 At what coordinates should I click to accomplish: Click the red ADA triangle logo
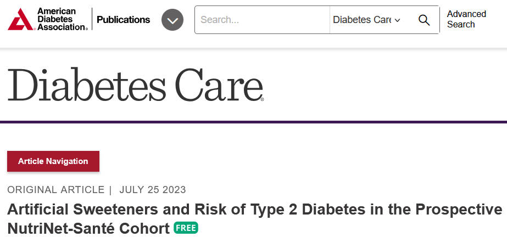20,19
